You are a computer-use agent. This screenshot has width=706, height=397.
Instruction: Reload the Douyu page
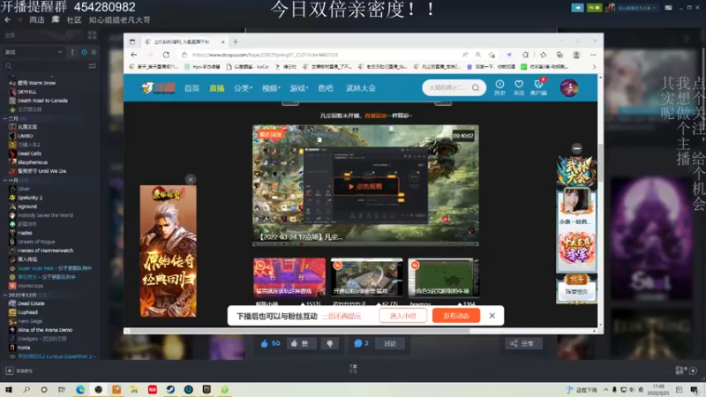166,55
